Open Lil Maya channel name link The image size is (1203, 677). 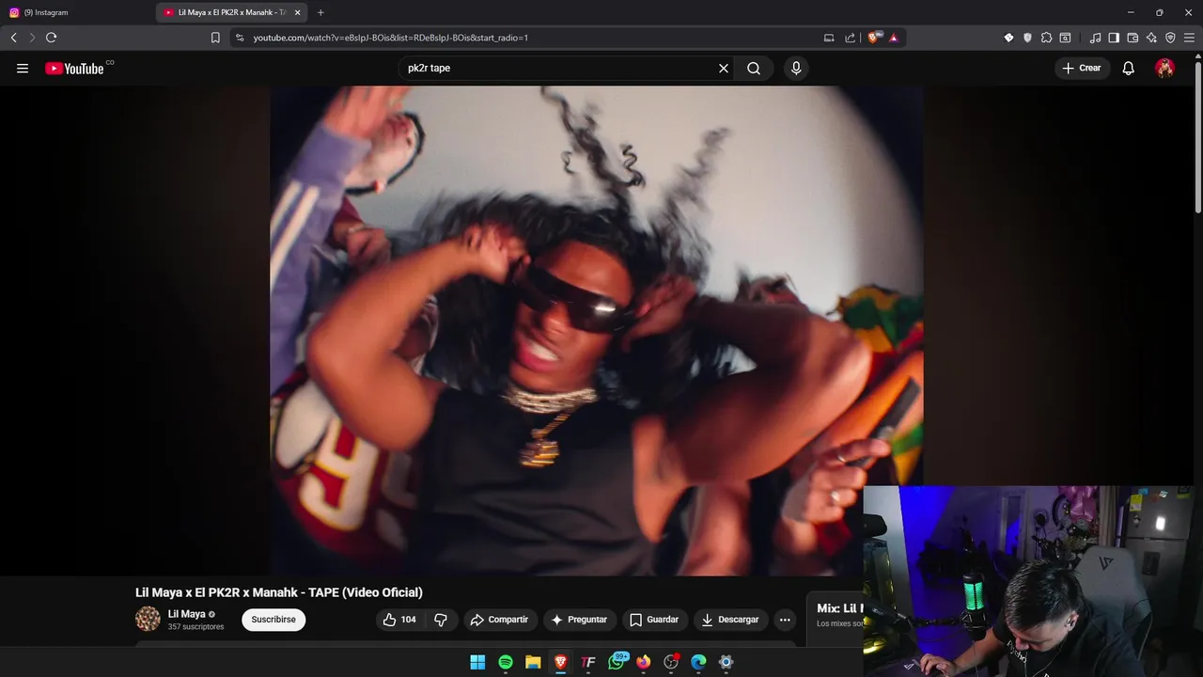tap(186, 614)
